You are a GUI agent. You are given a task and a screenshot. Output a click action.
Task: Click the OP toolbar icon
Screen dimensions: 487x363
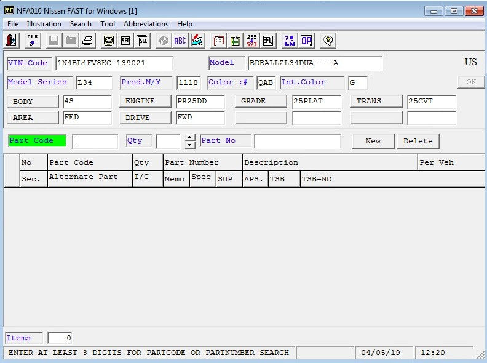tap(306, 41)
